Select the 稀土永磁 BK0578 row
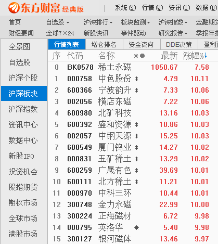This screenshot has width=218, height=244. click(133, 67)
